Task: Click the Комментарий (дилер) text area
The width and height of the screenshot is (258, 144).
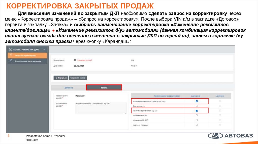Action: coord(101,108)
